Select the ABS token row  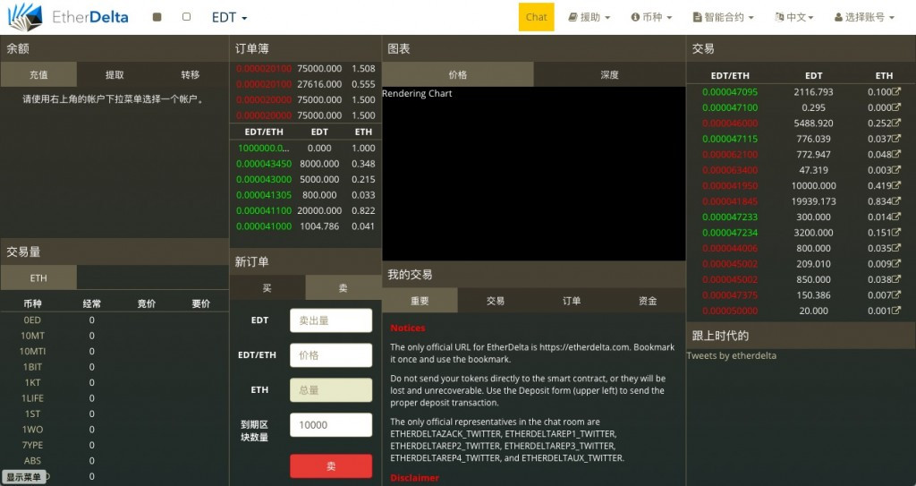click(114, 461)
